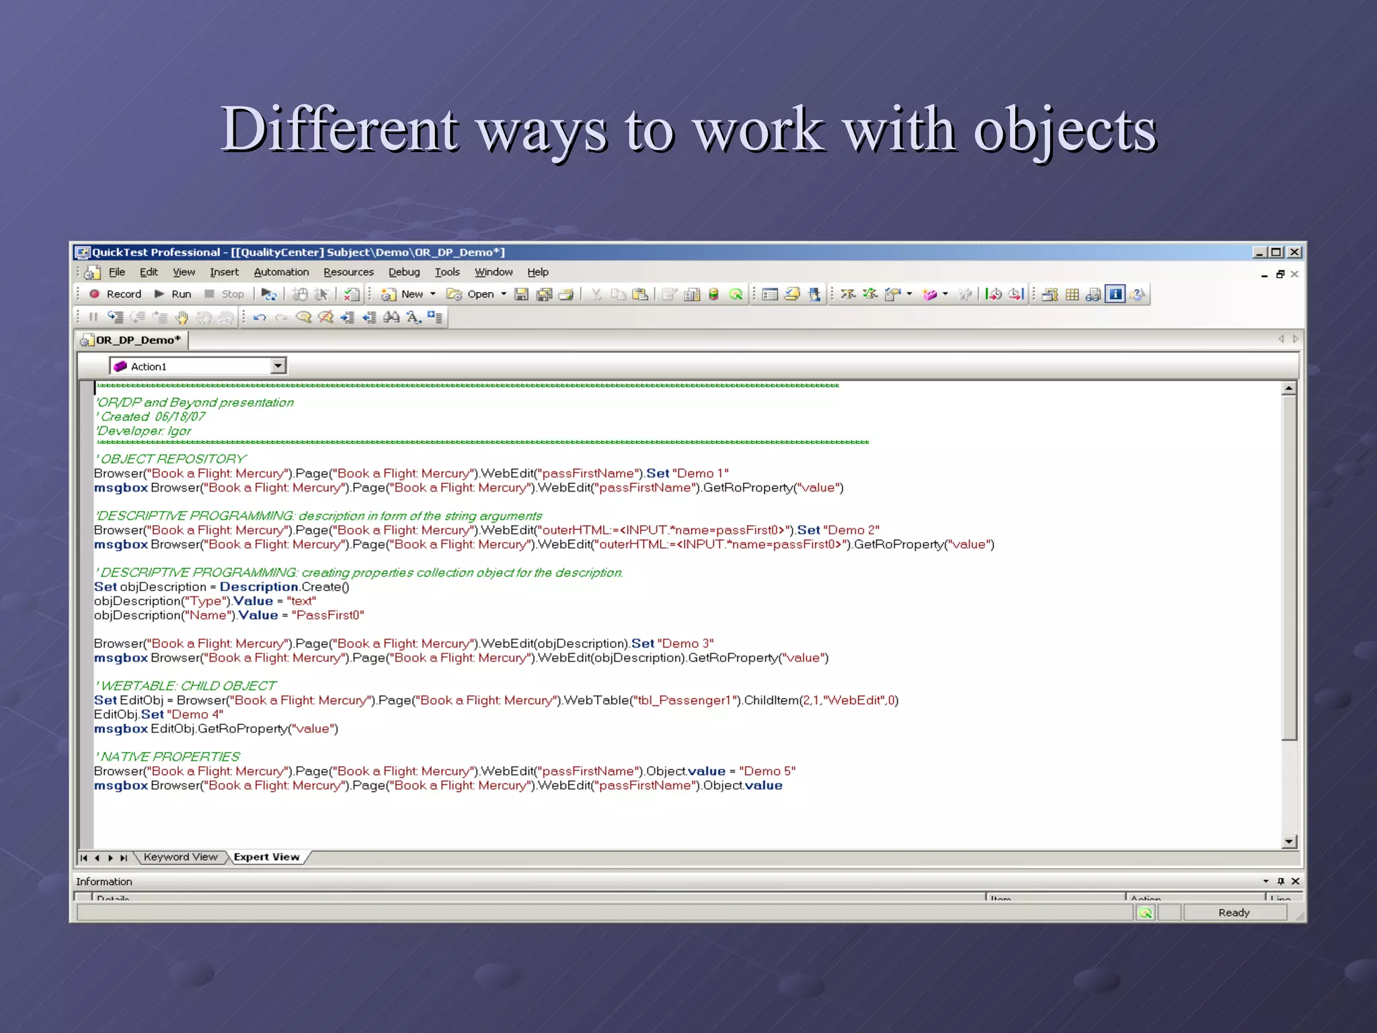Open the Replace text icon
This screenshot has width=1377, height=1033.
[x=414, y=317]
